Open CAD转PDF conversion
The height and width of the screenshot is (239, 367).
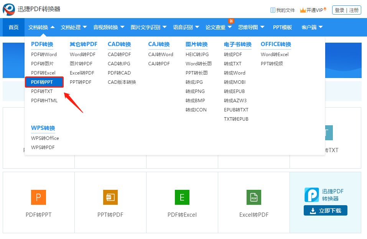click(x=119, y=55)
